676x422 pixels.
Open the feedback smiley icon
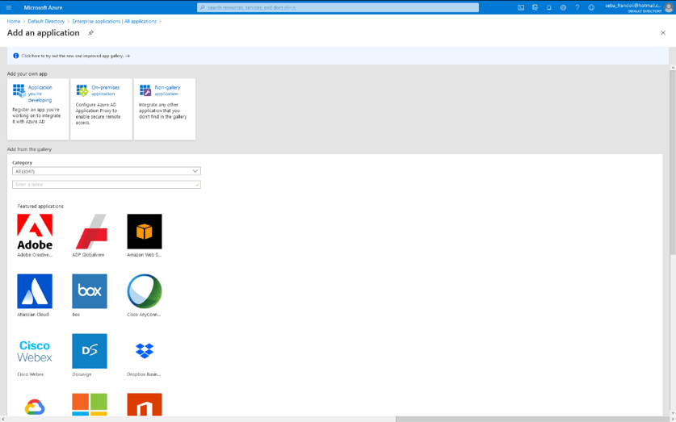pyautogui.click(x=591, y=8)
